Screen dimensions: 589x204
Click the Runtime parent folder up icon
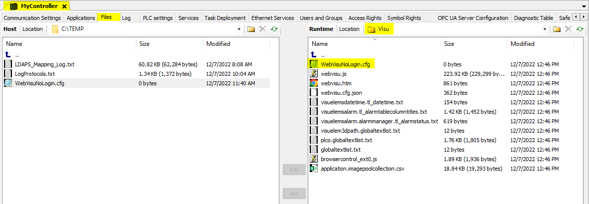tap(314, 55)
